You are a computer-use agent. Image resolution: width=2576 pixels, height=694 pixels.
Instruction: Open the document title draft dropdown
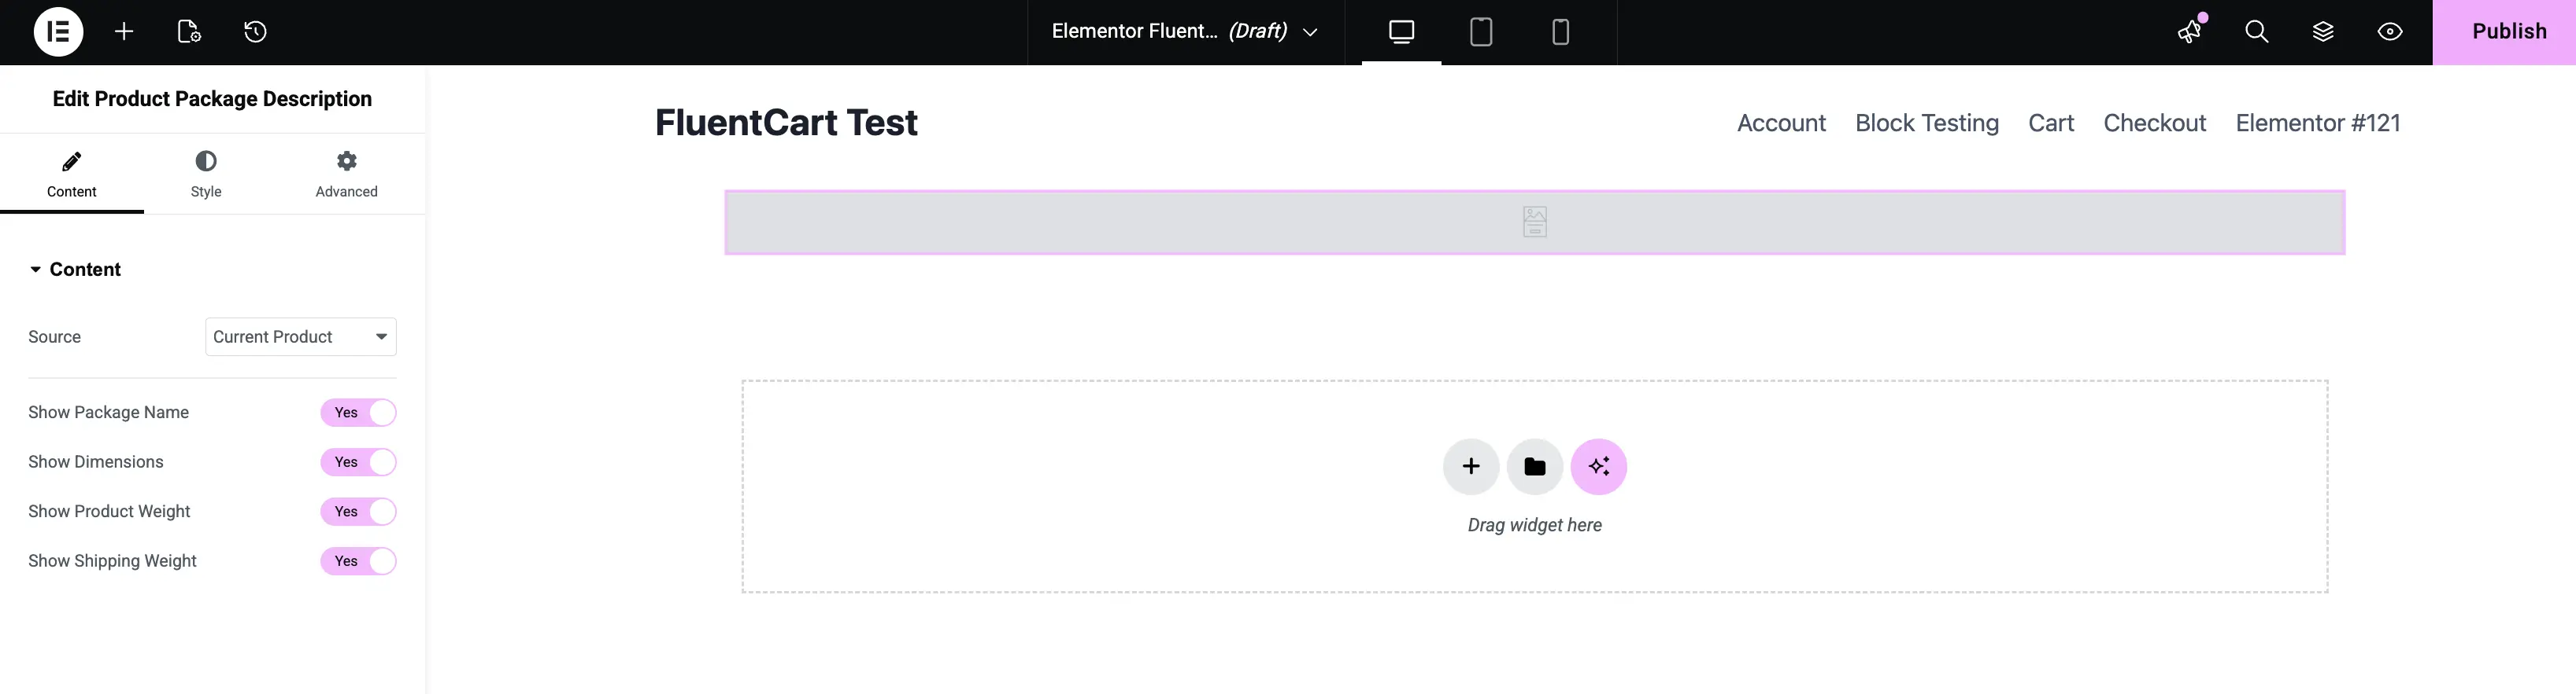tap(1184, 32)
